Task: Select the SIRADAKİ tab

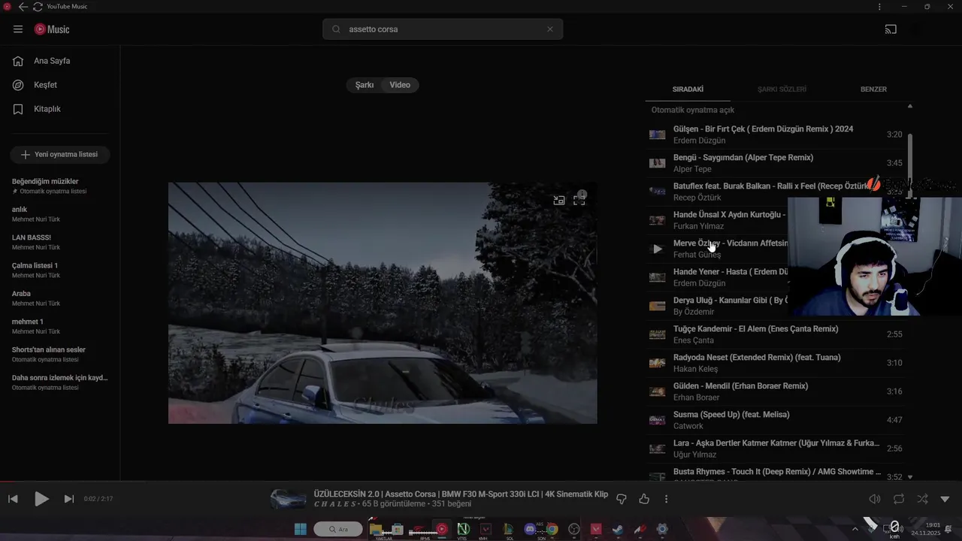Action: click(688, 89)
